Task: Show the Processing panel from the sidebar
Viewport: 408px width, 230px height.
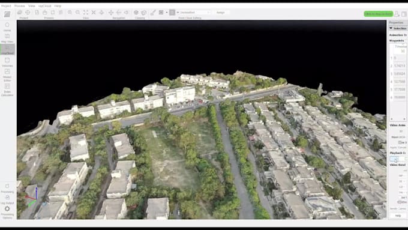Action: (x=7, y=189)
